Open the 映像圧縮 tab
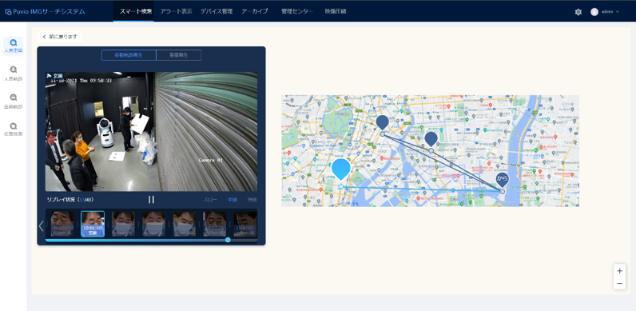Image resolution: width=636 pixels, height=311 pixels. tap(336, 11)
